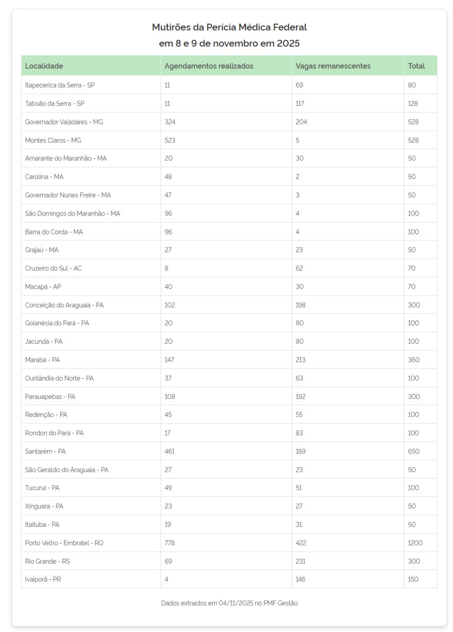Click the table title Mutirões da Perícia Médica Federal
Viewport: 453px width, 632px height.
[229, 27]
